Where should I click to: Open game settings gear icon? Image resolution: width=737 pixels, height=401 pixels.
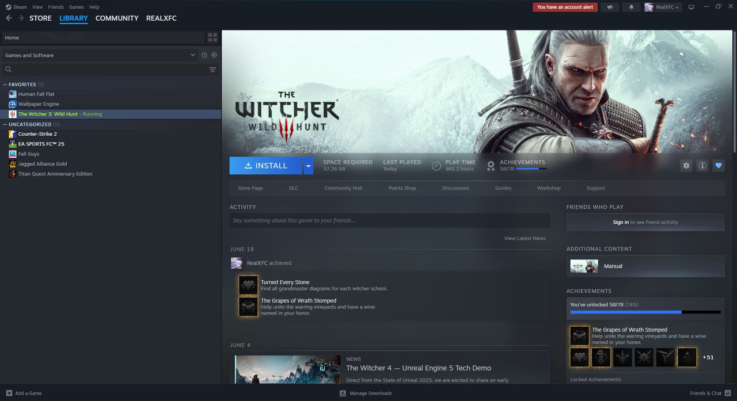(x=686, y=166)
